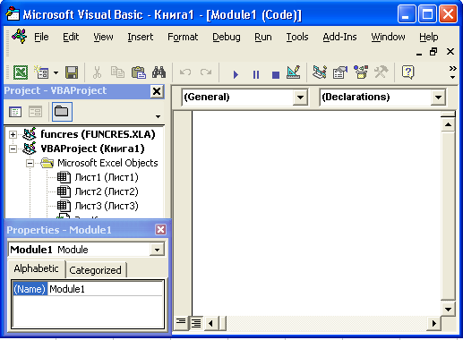Select Лист2 (Лист2) sheet object

pyautogui.click(x=107, y=191)
